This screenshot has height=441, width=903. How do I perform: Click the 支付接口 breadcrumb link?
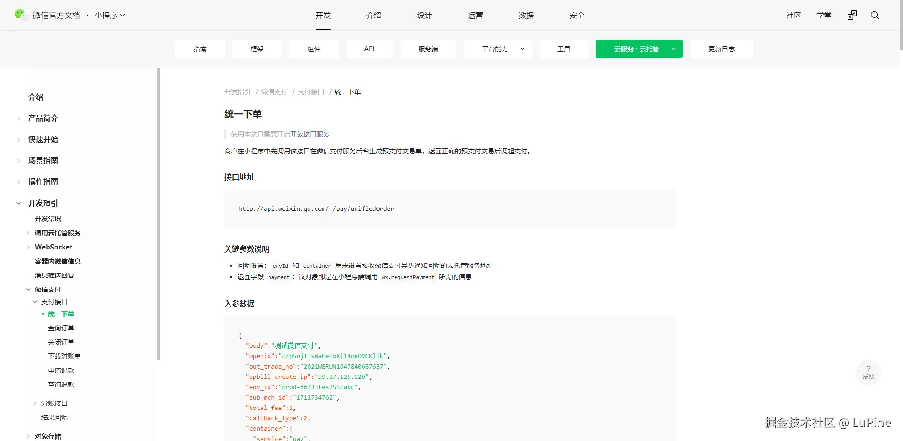pos(311,92)
